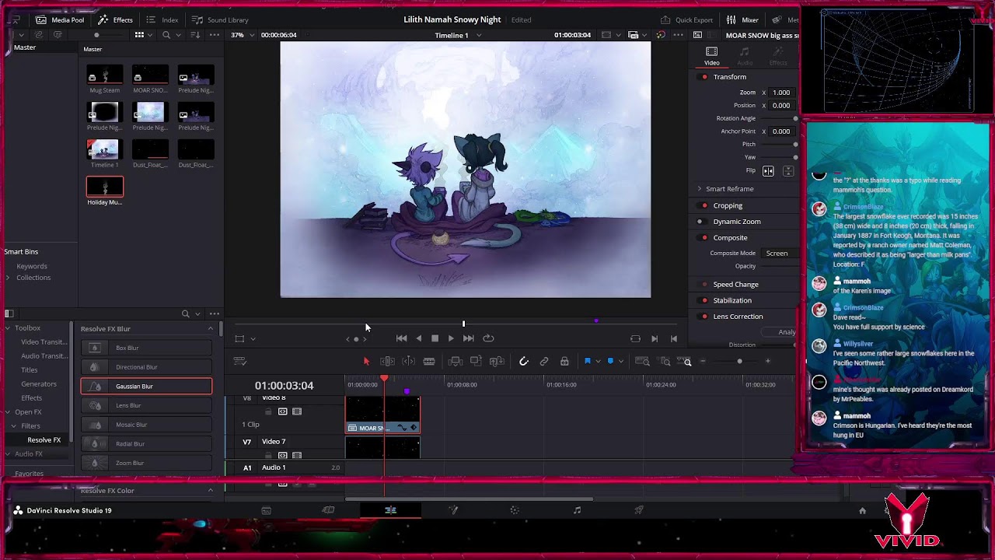Click the media pool sort icon
Image resolution: width=995 pixels, height=560 pixels.
(x=195, y=35)
